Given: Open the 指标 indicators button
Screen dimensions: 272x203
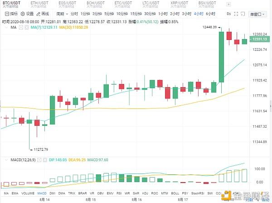Looking at the screenshot, I should pos(11,14).
